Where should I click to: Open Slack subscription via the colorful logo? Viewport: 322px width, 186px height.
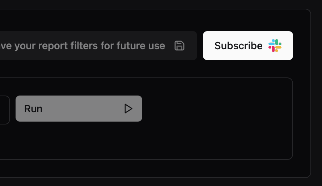275,46
